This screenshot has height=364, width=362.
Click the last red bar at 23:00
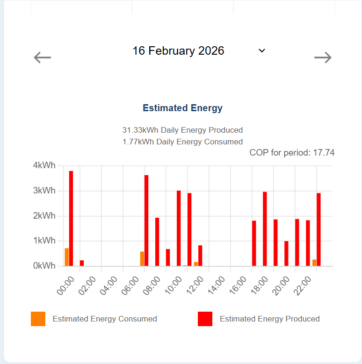(x=319, y=229)
